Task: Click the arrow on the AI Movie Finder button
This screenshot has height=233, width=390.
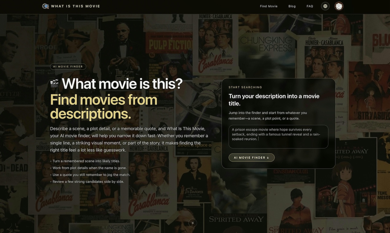Action: click(x=268, y=158)
